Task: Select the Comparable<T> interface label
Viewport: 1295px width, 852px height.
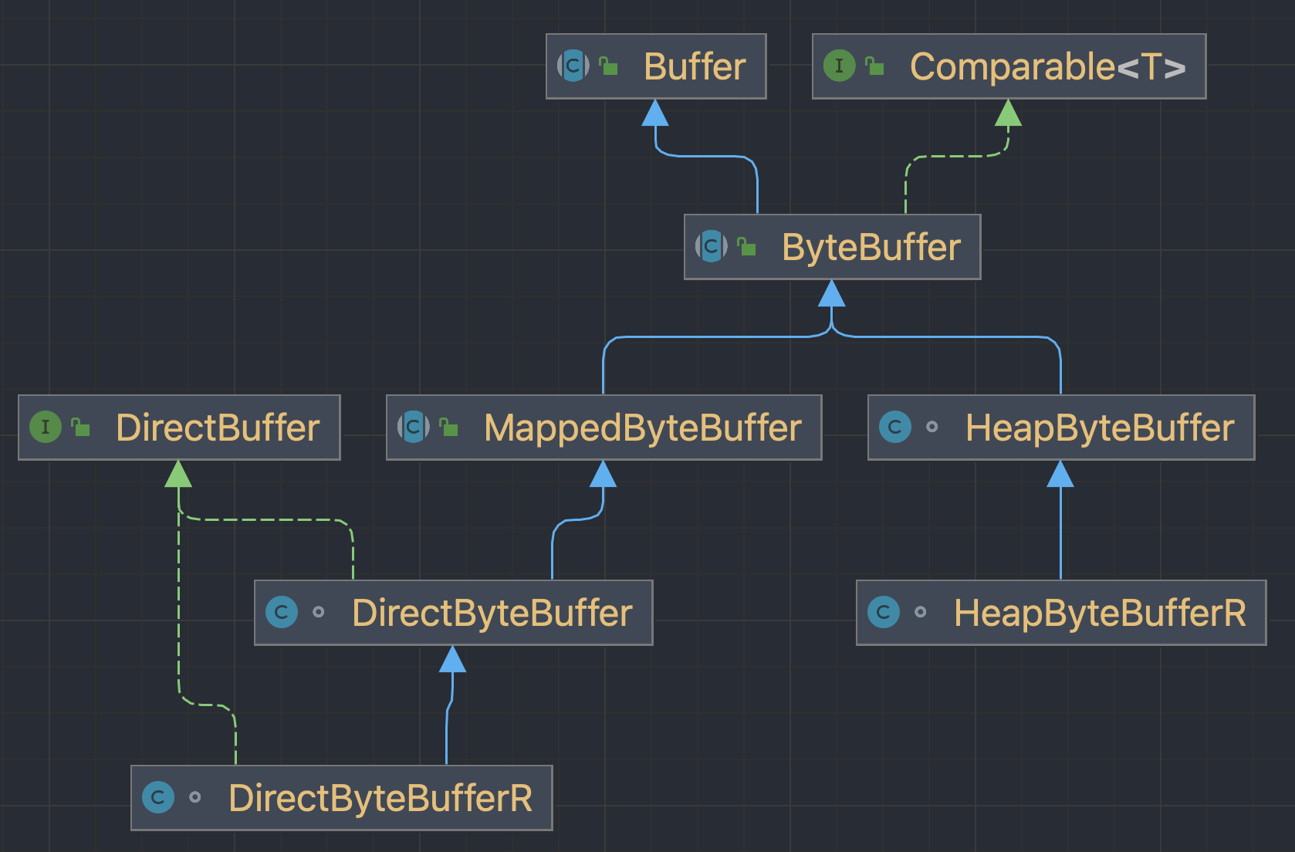Action: (x=1048, y=66)
